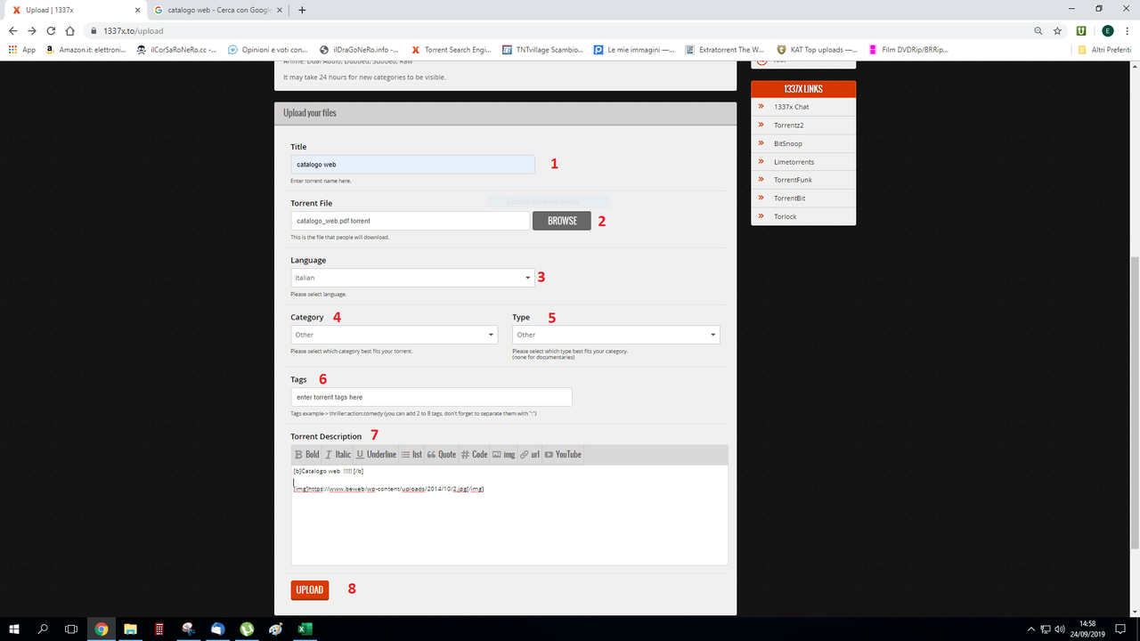Close the Upload | 1337x tab
Screen dimensions: 1140x641
135,10
